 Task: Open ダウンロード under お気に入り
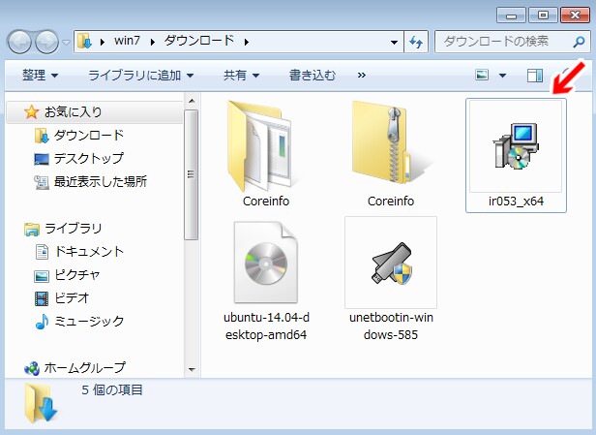coord(89,135)
